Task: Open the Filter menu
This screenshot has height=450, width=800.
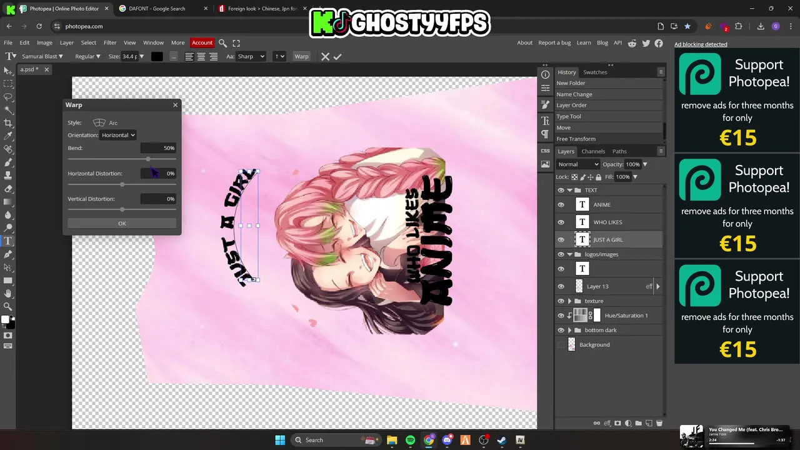Action: pyautogui.click(x=110, y=43)
